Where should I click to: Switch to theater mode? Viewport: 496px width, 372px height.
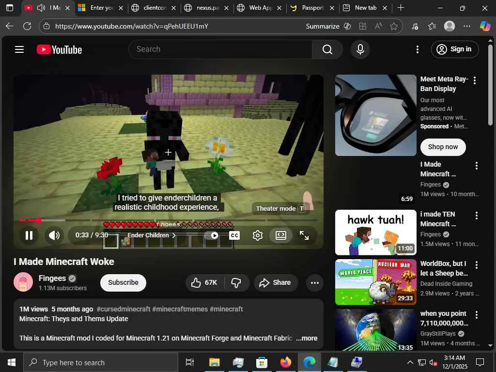[x=280, y=235]
